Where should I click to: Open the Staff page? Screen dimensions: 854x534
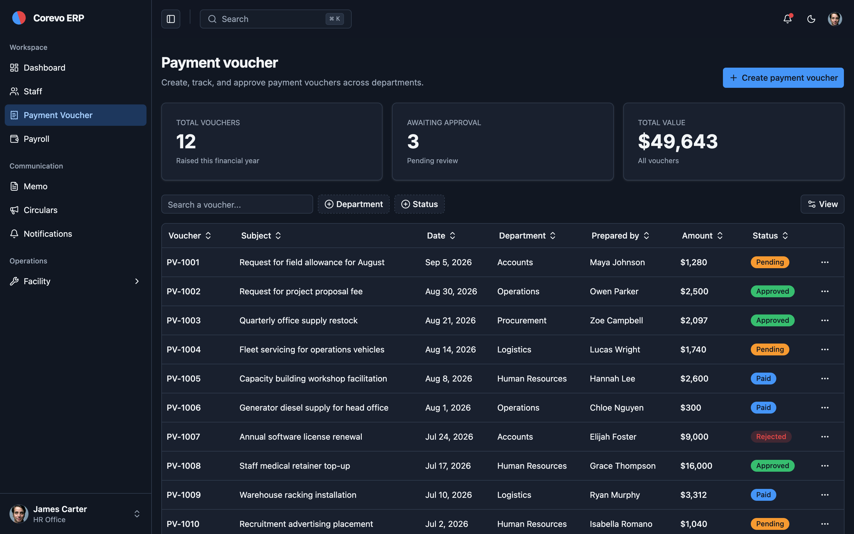coord(76,91)
